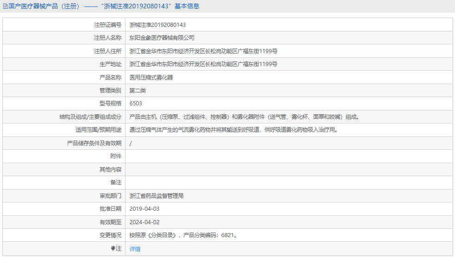Click the 注册证编号 label
Image resolution: width=455 pixels, height=257 pixels.
[107, 25]
